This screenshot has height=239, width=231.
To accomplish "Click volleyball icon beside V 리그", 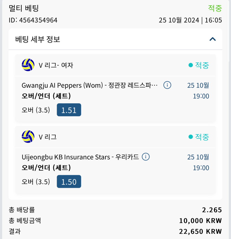I will coord(28,137).
